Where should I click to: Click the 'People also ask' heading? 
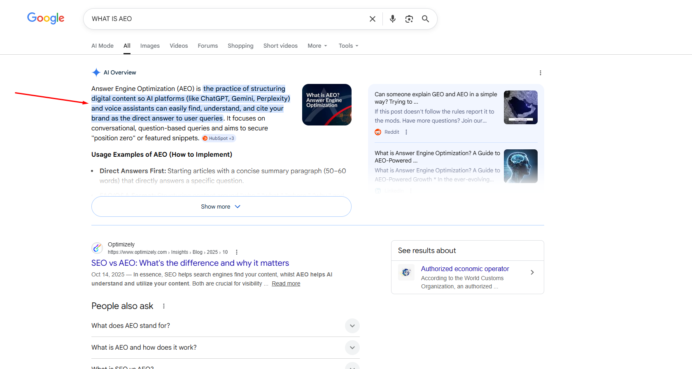click(122, 306)
